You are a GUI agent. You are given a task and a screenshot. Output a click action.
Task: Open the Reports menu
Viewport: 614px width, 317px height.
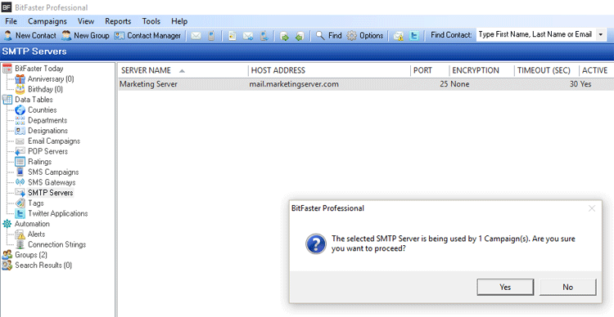pos(118,21)
